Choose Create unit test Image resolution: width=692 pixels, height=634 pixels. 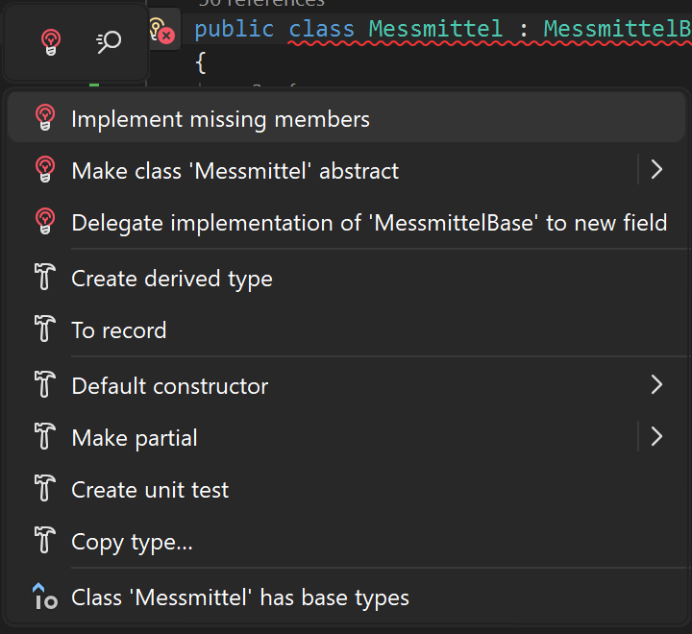click(x=346, y=489)
